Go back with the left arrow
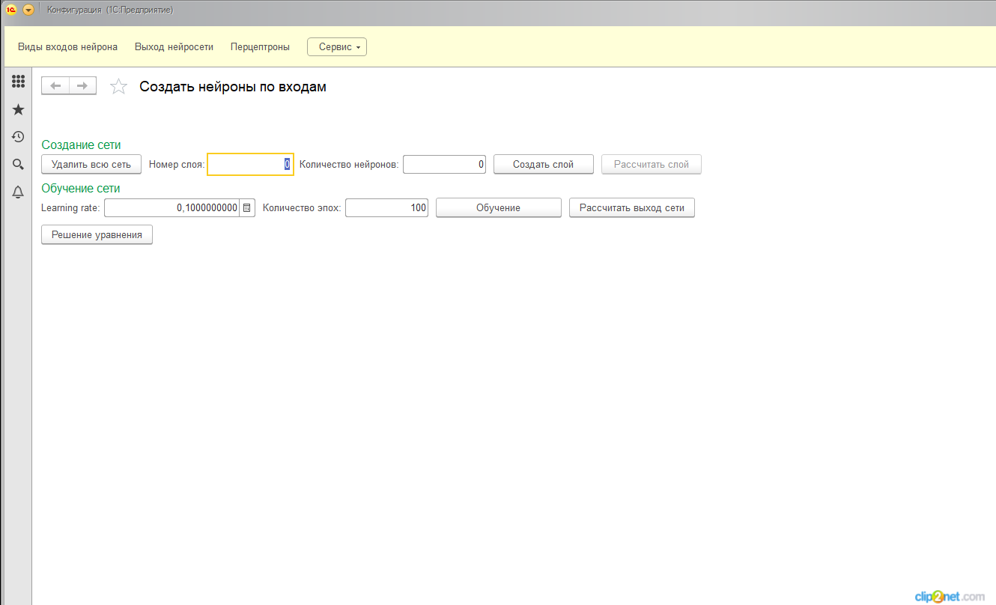996x605 pixels. pyautogui.click(x=55, y=86)
